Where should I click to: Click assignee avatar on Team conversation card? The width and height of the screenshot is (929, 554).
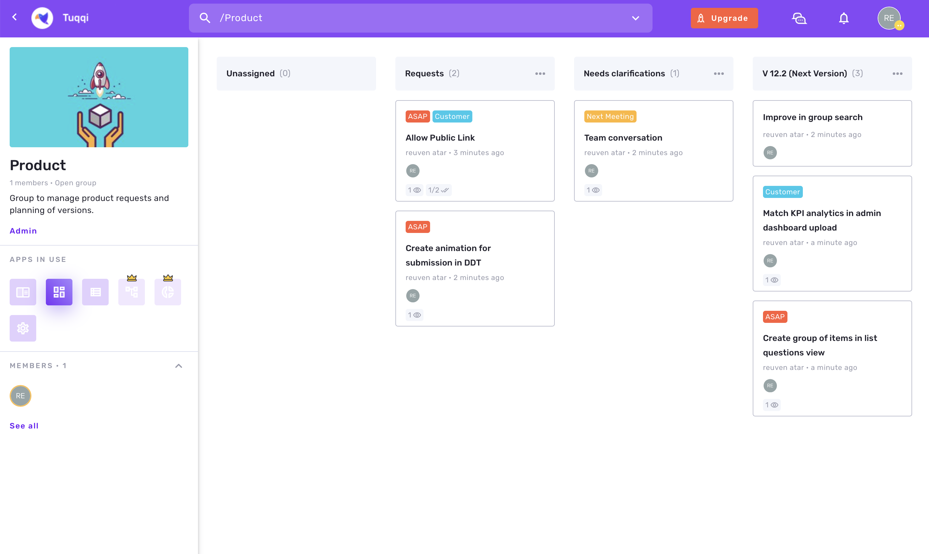pyautogui.click(x=592, y=170)
